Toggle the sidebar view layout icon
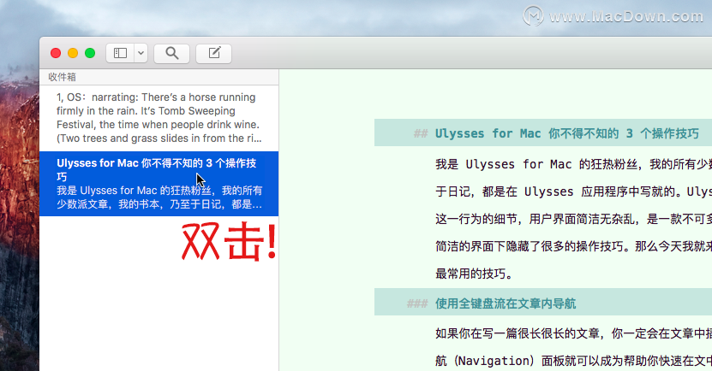Viewport: 712px width, 371px height. (120, 54)
